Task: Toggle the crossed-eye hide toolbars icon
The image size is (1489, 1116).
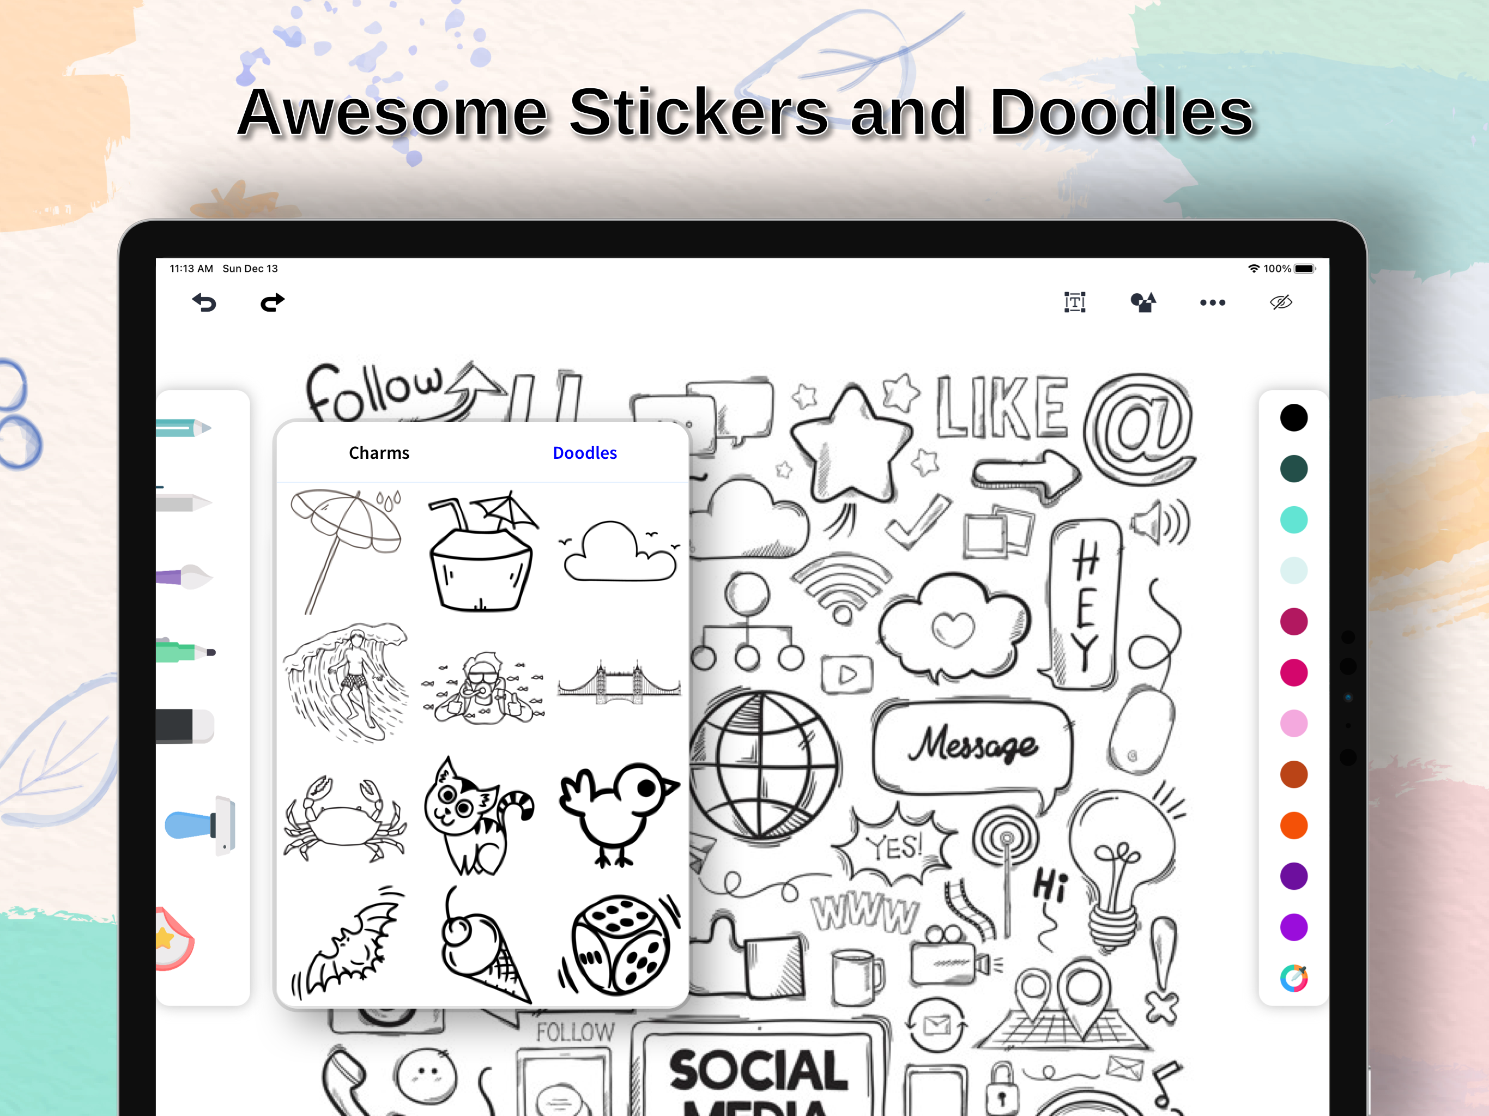Action: coord(1280,302)
